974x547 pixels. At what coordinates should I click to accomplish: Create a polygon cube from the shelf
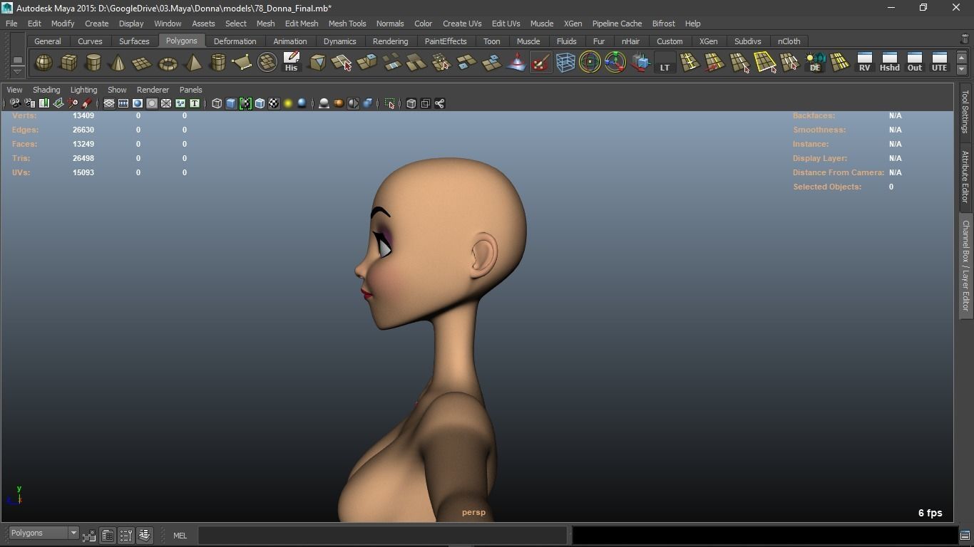point(68,63)
